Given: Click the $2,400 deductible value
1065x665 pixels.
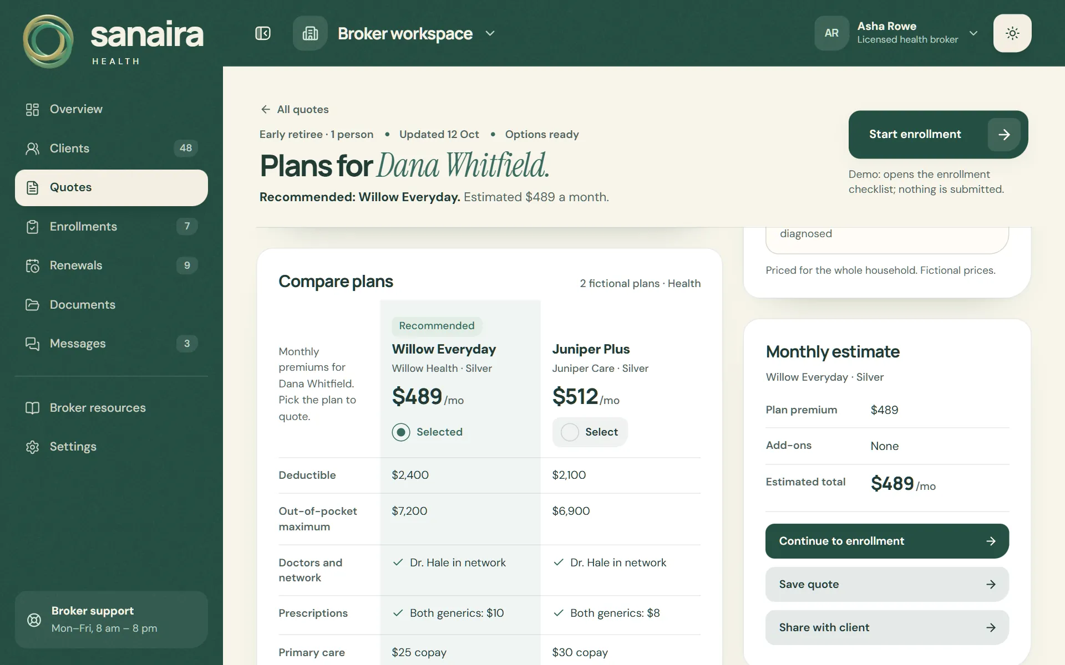Looking at the screenshot, I should 410,475.
